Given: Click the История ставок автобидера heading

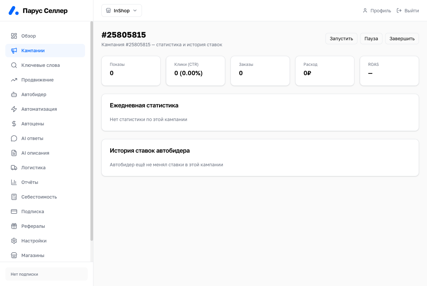Looking at the screenshot, I should tap(150, 151).
